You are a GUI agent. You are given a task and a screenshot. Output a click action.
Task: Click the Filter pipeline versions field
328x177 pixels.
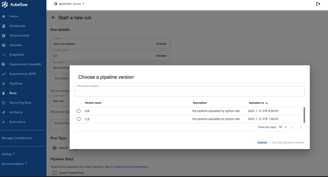189,92
